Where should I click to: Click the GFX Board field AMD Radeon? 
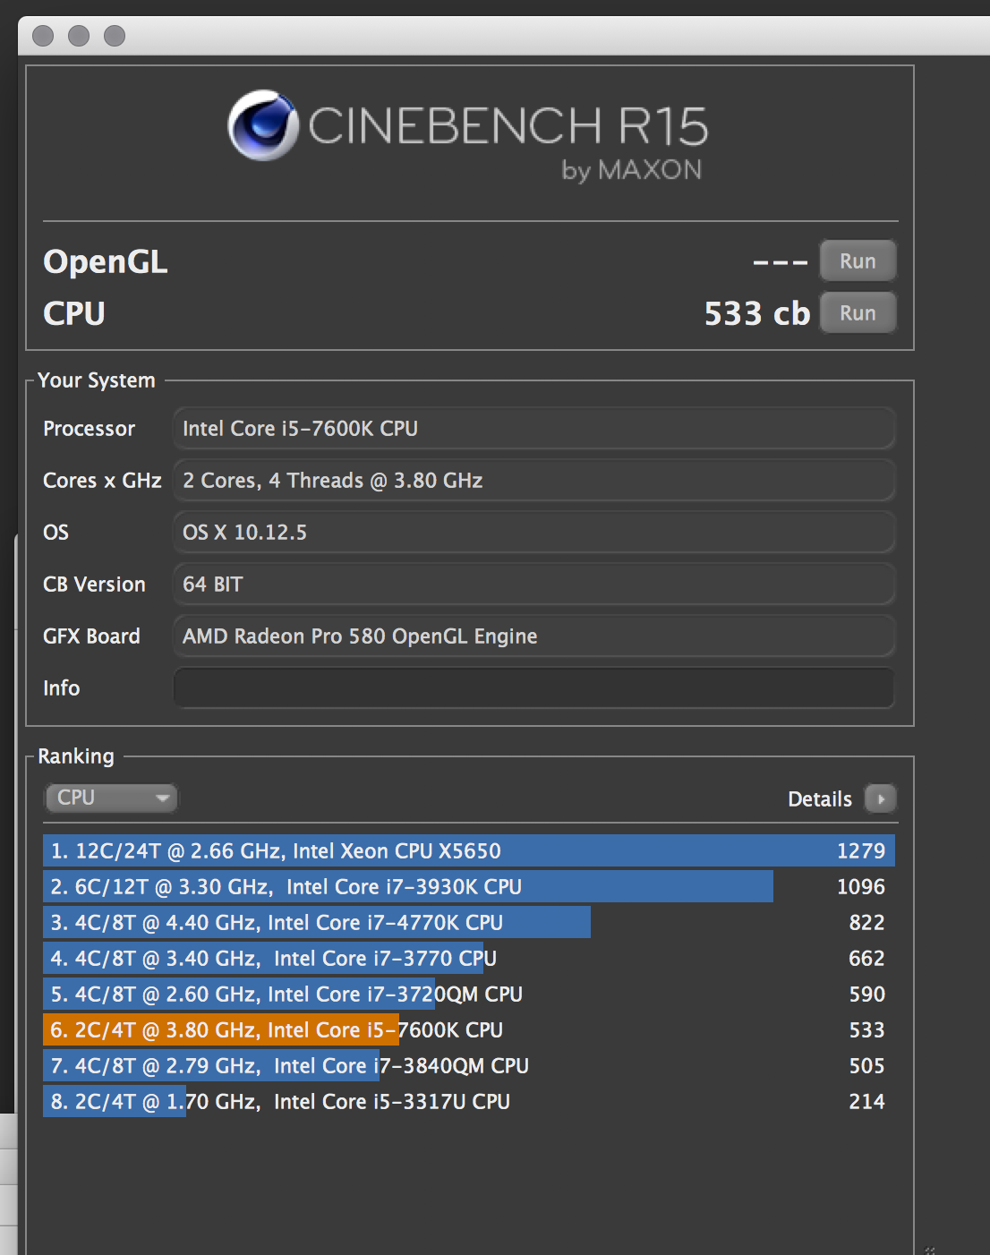click(533, 636)
